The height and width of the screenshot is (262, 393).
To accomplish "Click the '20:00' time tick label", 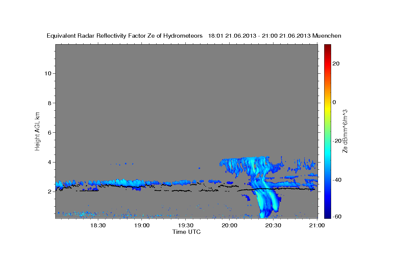I will [229, 226].
